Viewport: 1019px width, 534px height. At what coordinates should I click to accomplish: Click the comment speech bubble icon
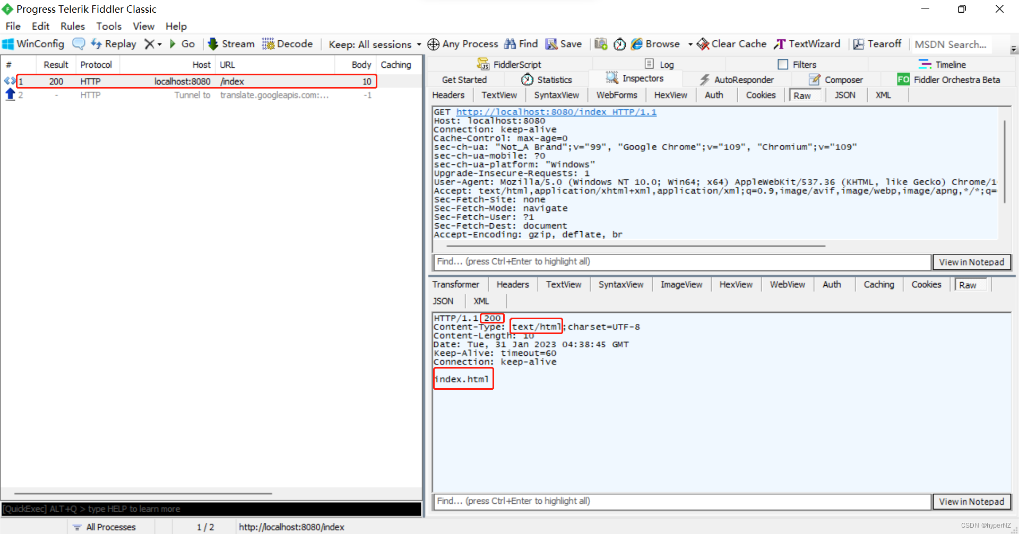79,44
